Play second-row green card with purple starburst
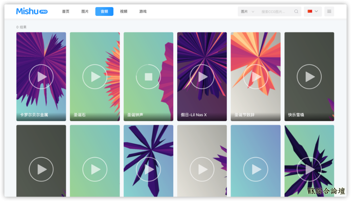Viewport: 351px width, 201px height. click(309, 169)
